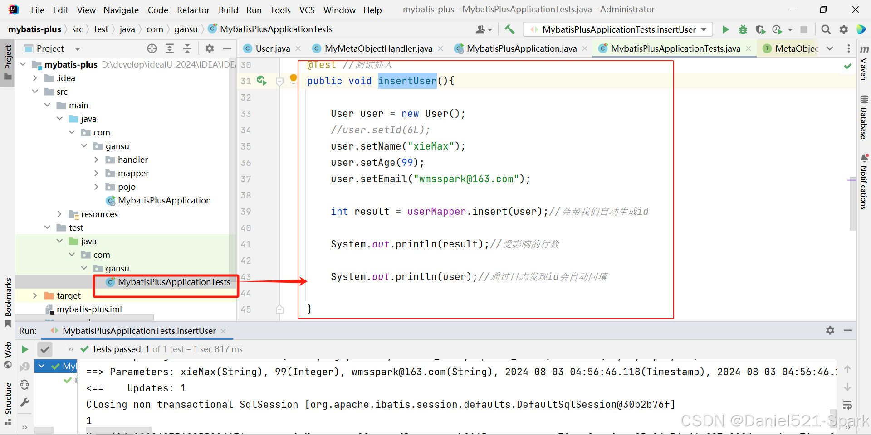Expand the resources folder
Image resolution: width=871 pixels, height=435 pixels.
pos(59,214)
